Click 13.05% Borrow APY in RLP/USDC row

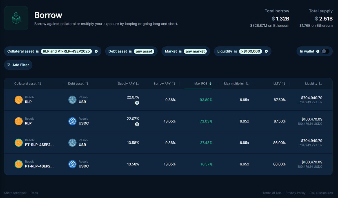coord(170,121)
